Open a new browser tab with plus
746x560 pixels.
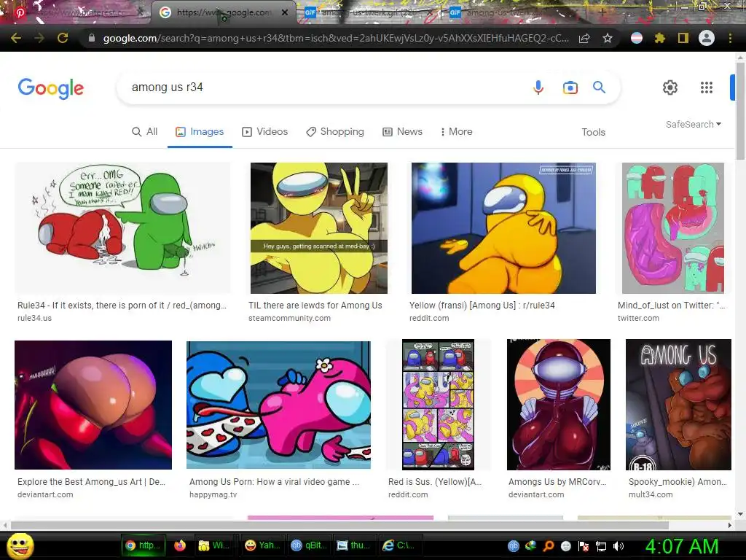point(602,12)
